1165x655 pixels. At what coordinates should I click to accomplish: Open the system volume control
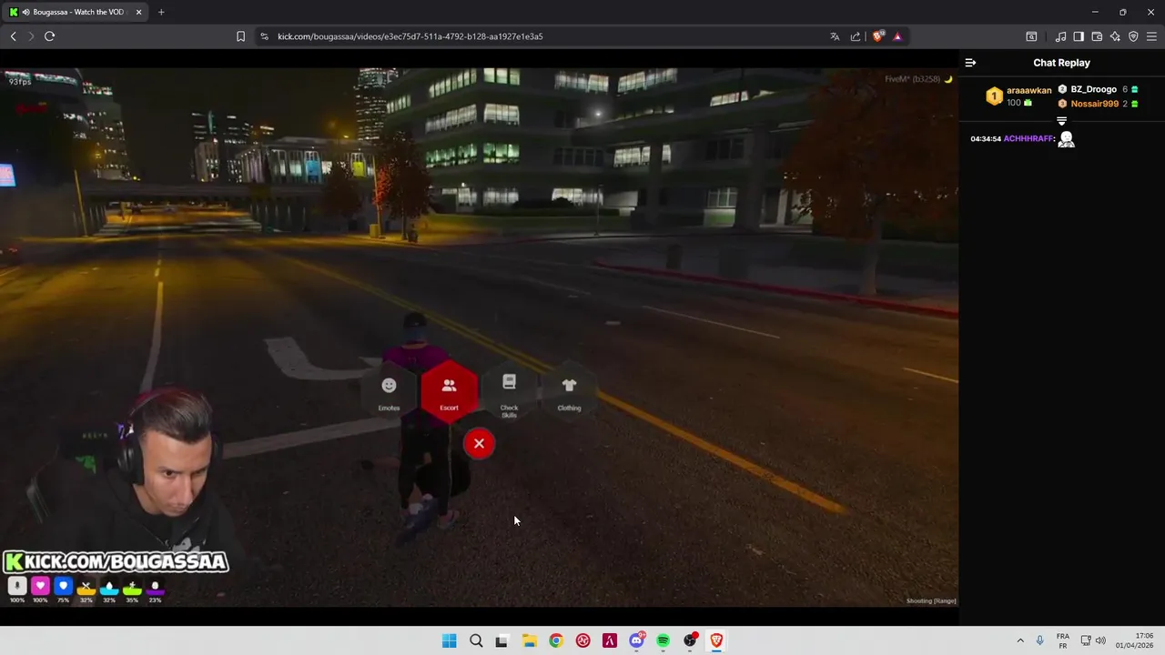click(x=1100, y=640)
